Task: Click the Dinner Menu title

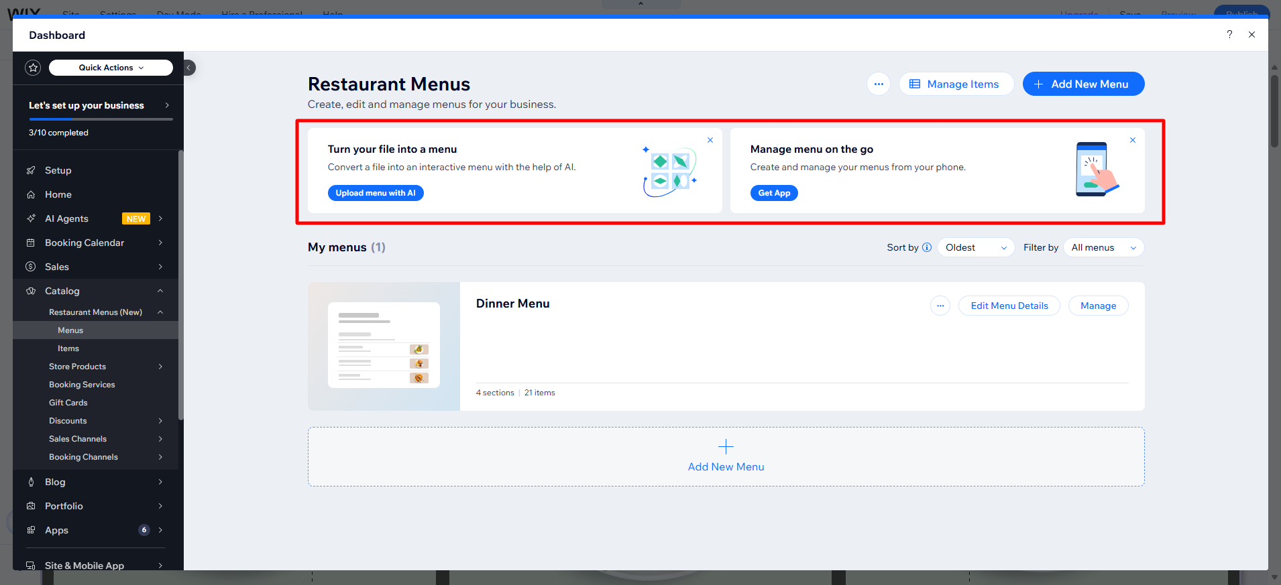Action: click(x=513, y=304)
